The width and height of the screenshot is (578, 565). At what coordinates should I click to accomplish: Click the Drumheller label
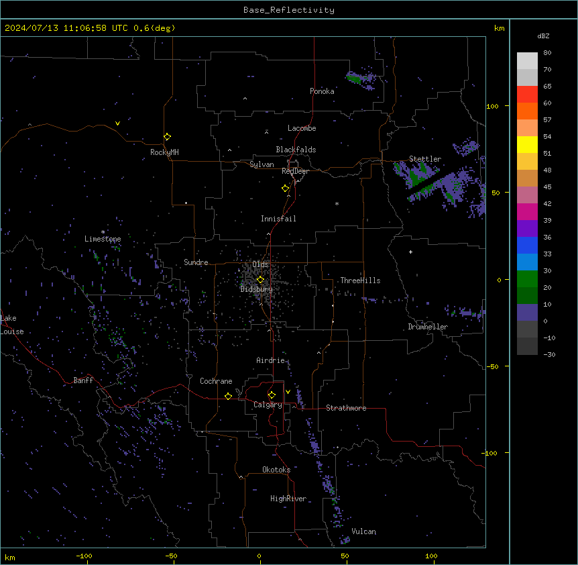pyautogui.click(x=428, y=327)
